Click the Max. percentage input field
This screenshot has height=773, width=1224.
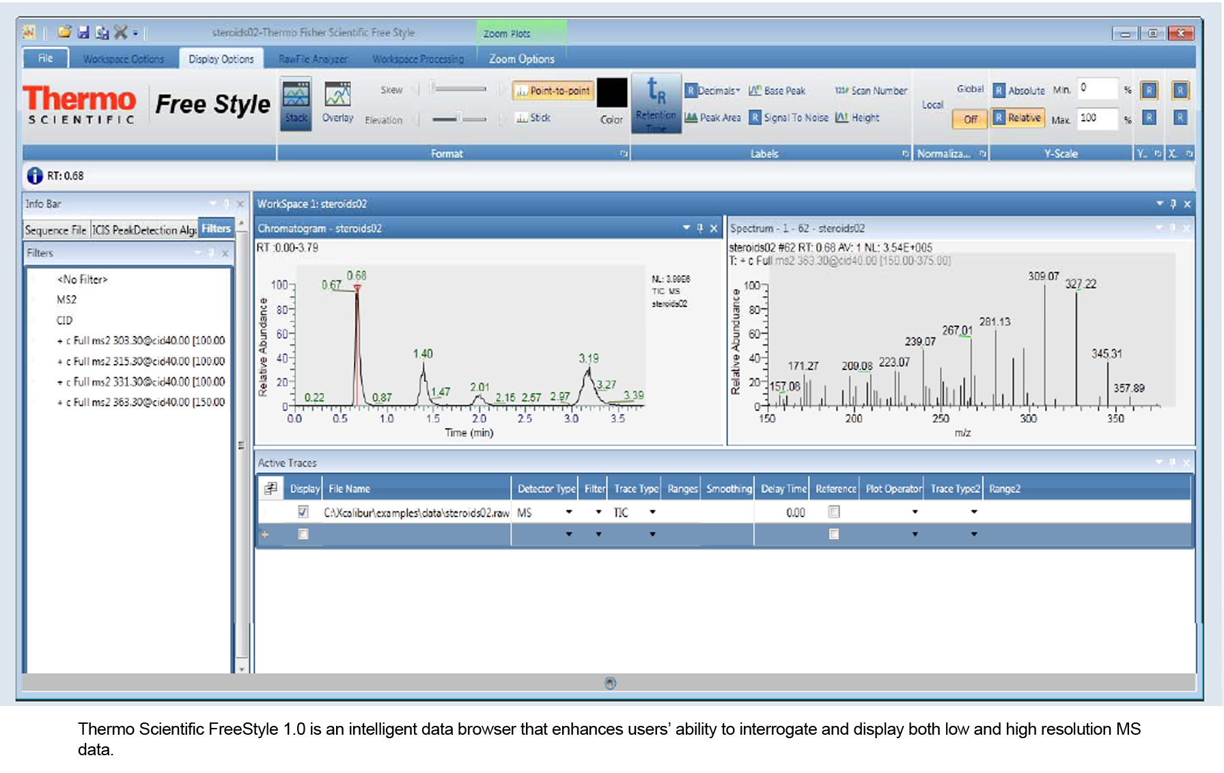pyautogui.click(x=1097, y=118)
